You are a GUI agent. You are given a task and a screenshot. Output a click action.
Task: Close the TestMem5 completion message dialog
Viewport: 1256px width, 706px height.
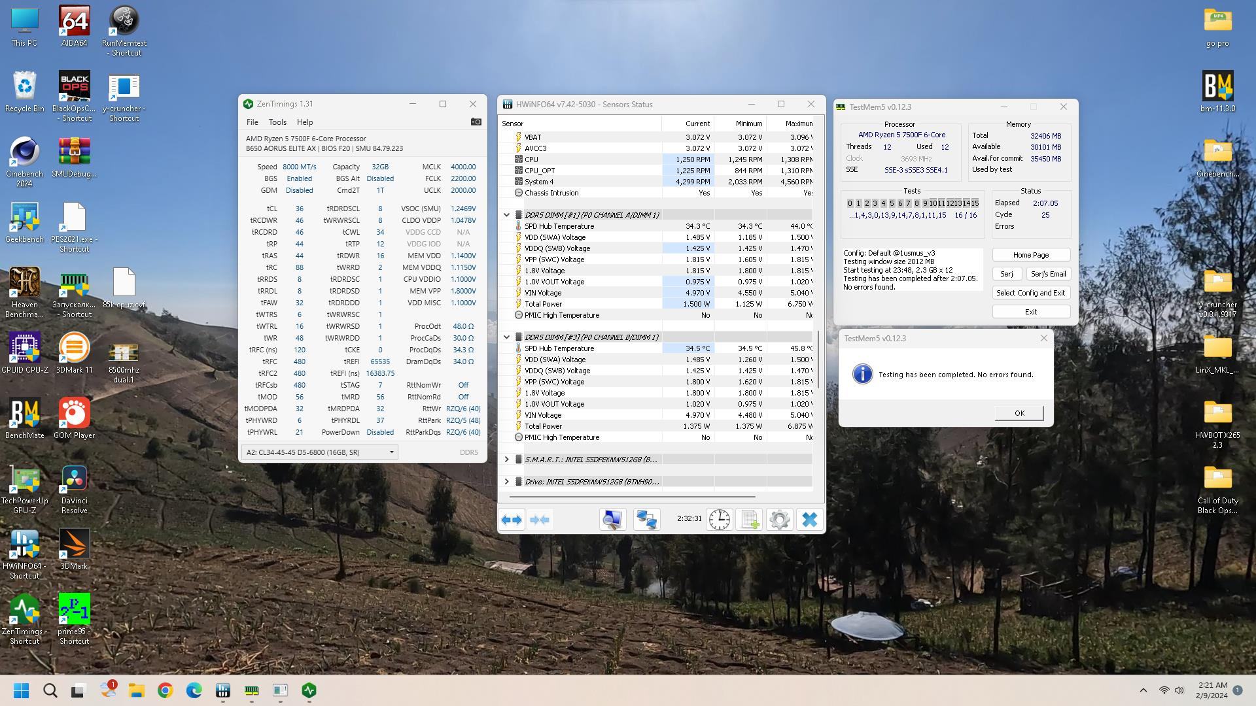click(x=1043, y=338)
